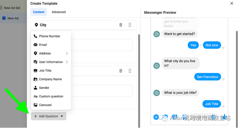Select the Content tab
This screenshot has width=238, height=128.
[39, 12]
